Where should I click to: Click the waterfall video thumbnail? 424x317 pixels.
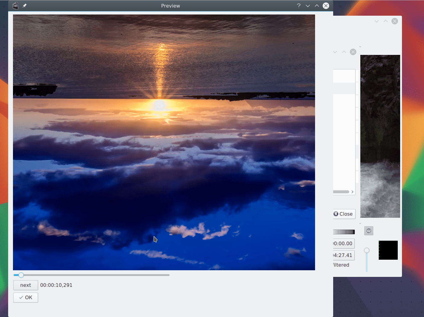380,136
